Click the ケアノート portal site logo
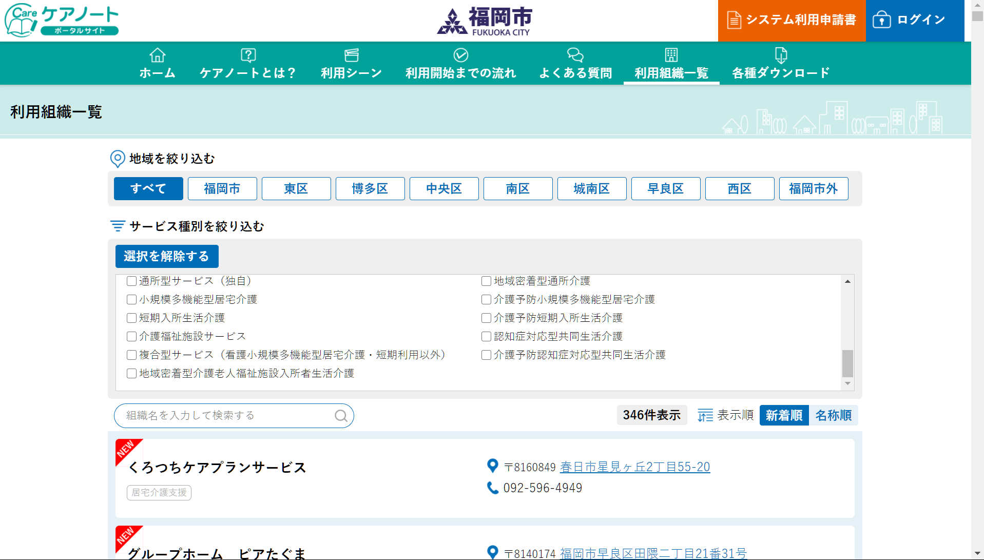 coord(62,21)
